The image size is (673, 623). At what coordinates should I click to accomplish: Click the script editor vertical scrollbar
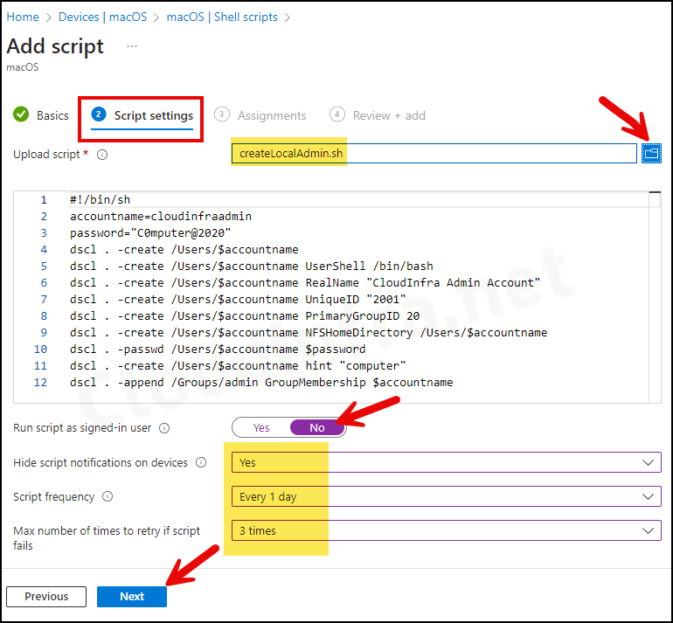(x=655, y=297)
